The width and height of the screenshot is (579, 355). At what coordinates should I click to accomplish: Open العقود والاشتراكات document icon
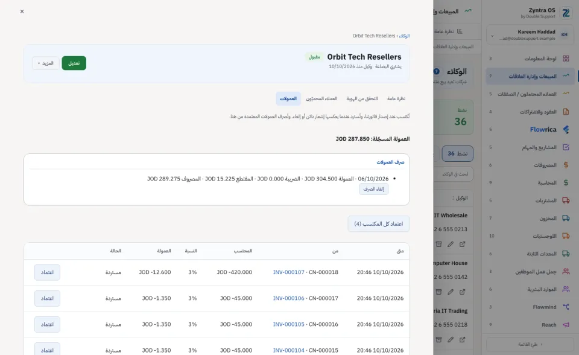[566, 112]
